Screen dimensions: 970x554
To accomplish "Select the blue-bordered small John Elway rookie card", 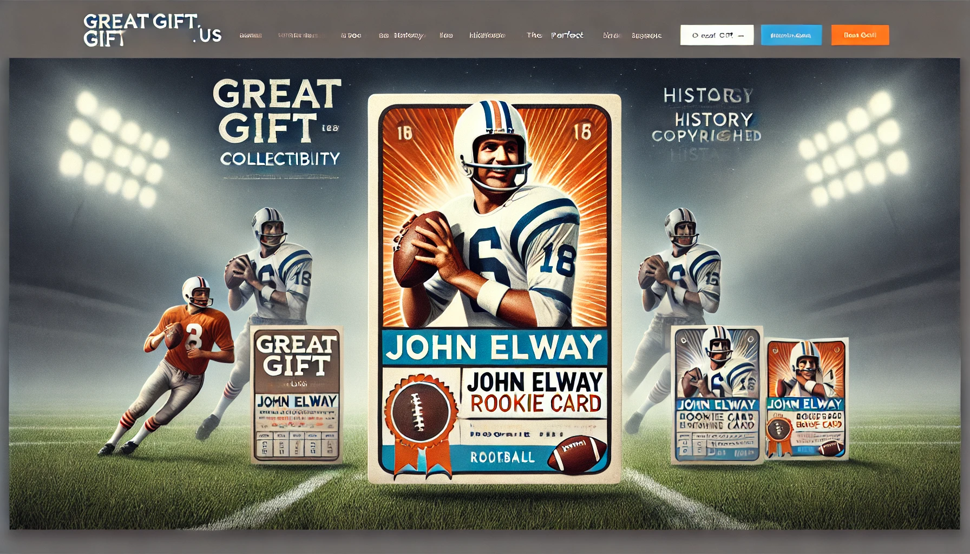I will [717, 394].
